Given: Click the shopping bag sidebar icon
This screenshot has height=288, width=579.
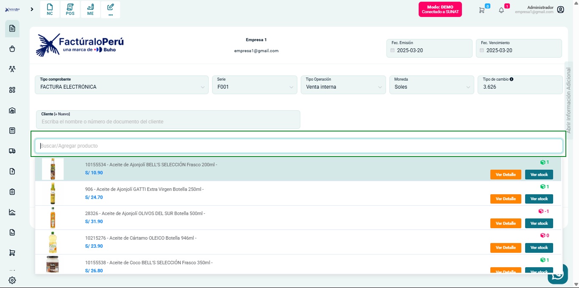Looking at the screenshot, I should [12, 49].
